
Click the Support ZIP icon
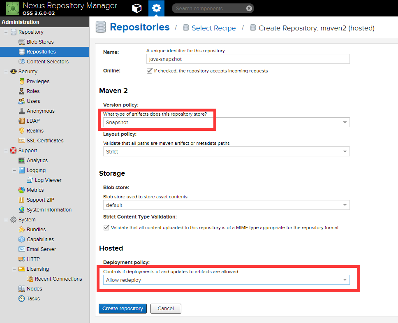22,200
